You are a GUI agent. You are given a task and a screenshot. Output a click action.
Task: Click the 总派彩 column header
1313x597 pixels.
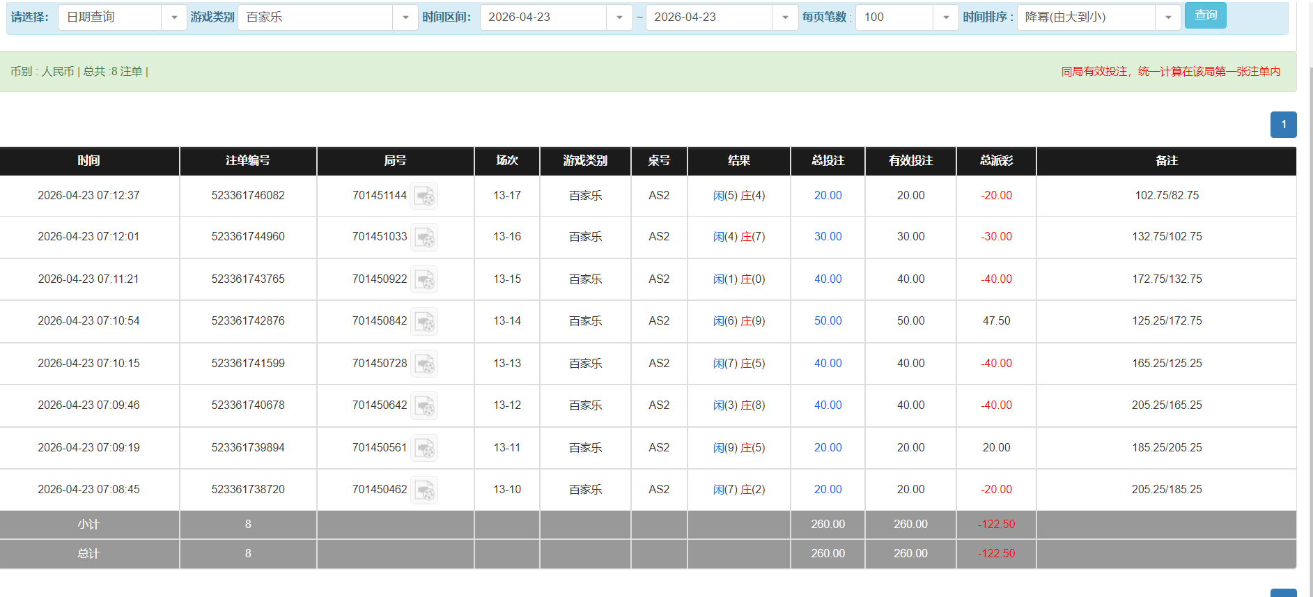coord(996,161)
